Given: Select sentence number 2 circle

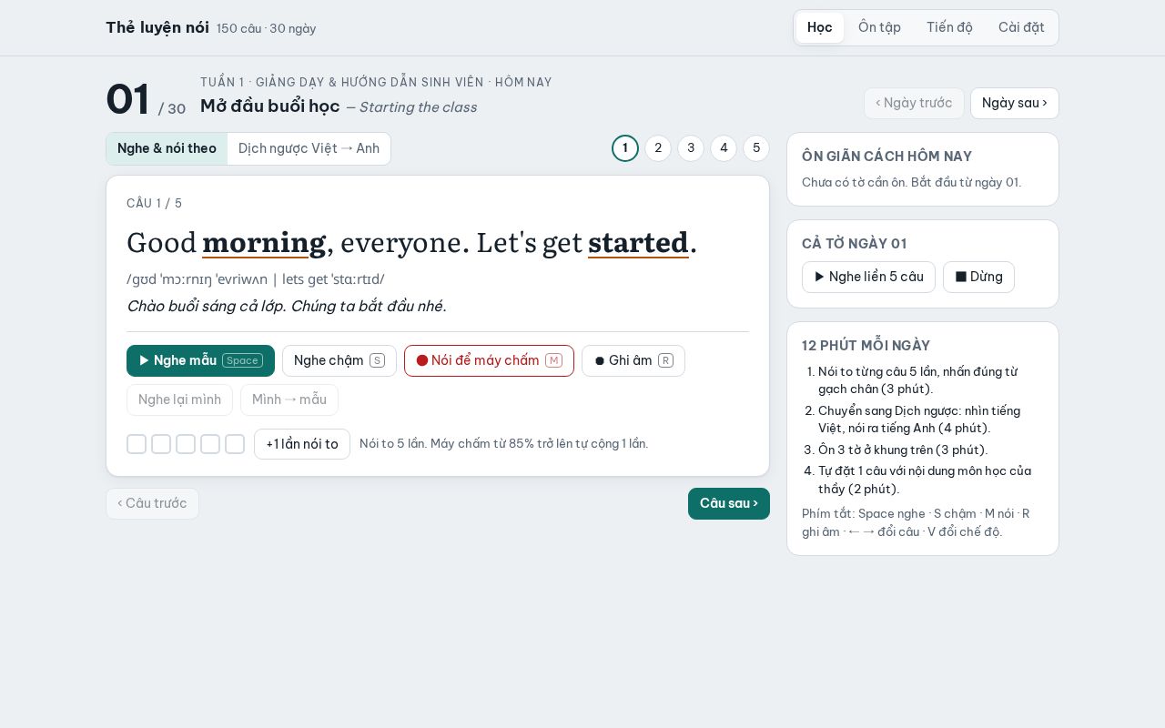Looking at the screenshot, I should click(x=658, y=148).
